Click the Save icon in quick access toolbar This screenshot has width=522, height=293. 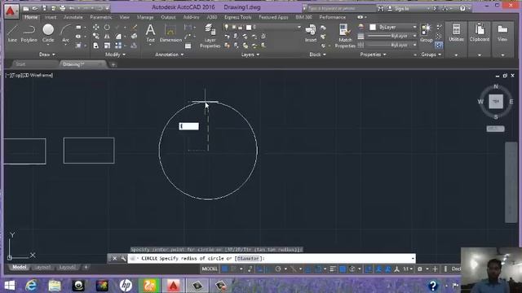click(44, 8)
